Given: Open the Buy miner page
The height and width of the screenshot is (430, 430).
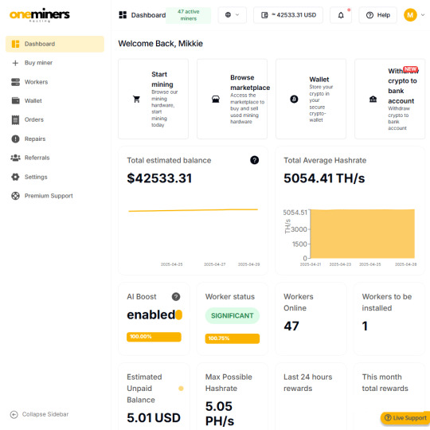Looking at the screenshot, I should pyautogui.click(x=55, y=63).
